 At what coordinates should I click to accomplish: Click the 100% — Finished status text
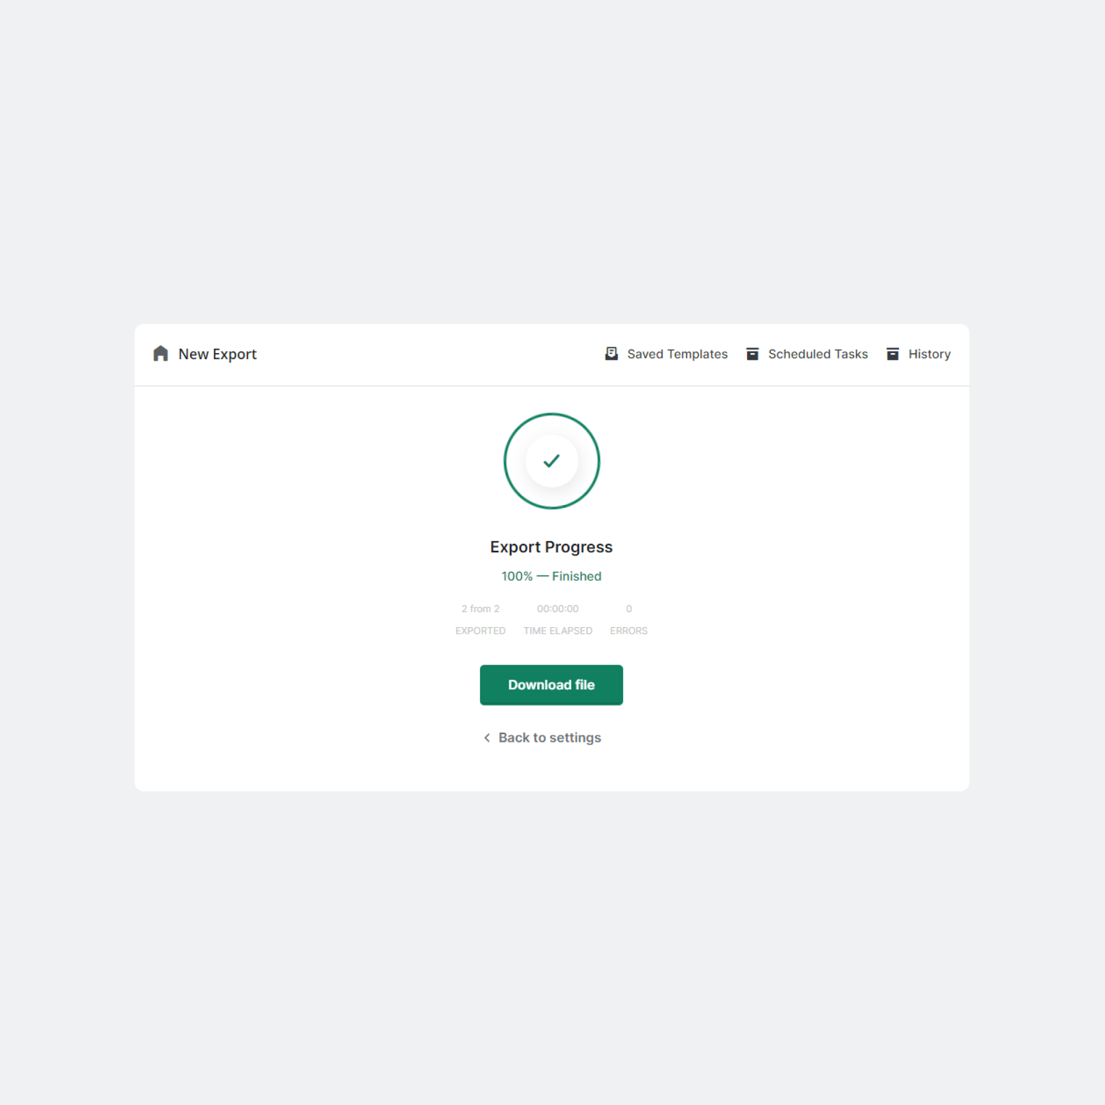click(551, 576)
